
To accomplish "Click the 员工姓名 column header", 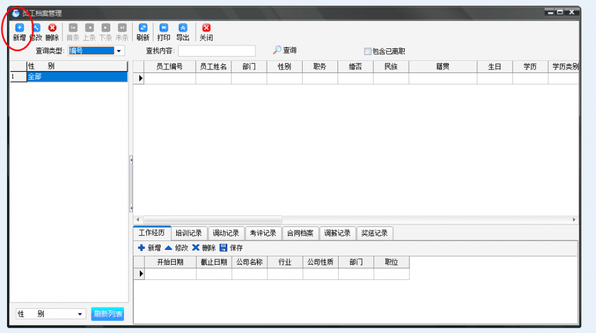I will click(213, 67).
